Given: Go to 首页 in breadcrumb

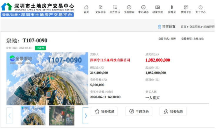Looking at the screenshot, I should 183,27.
